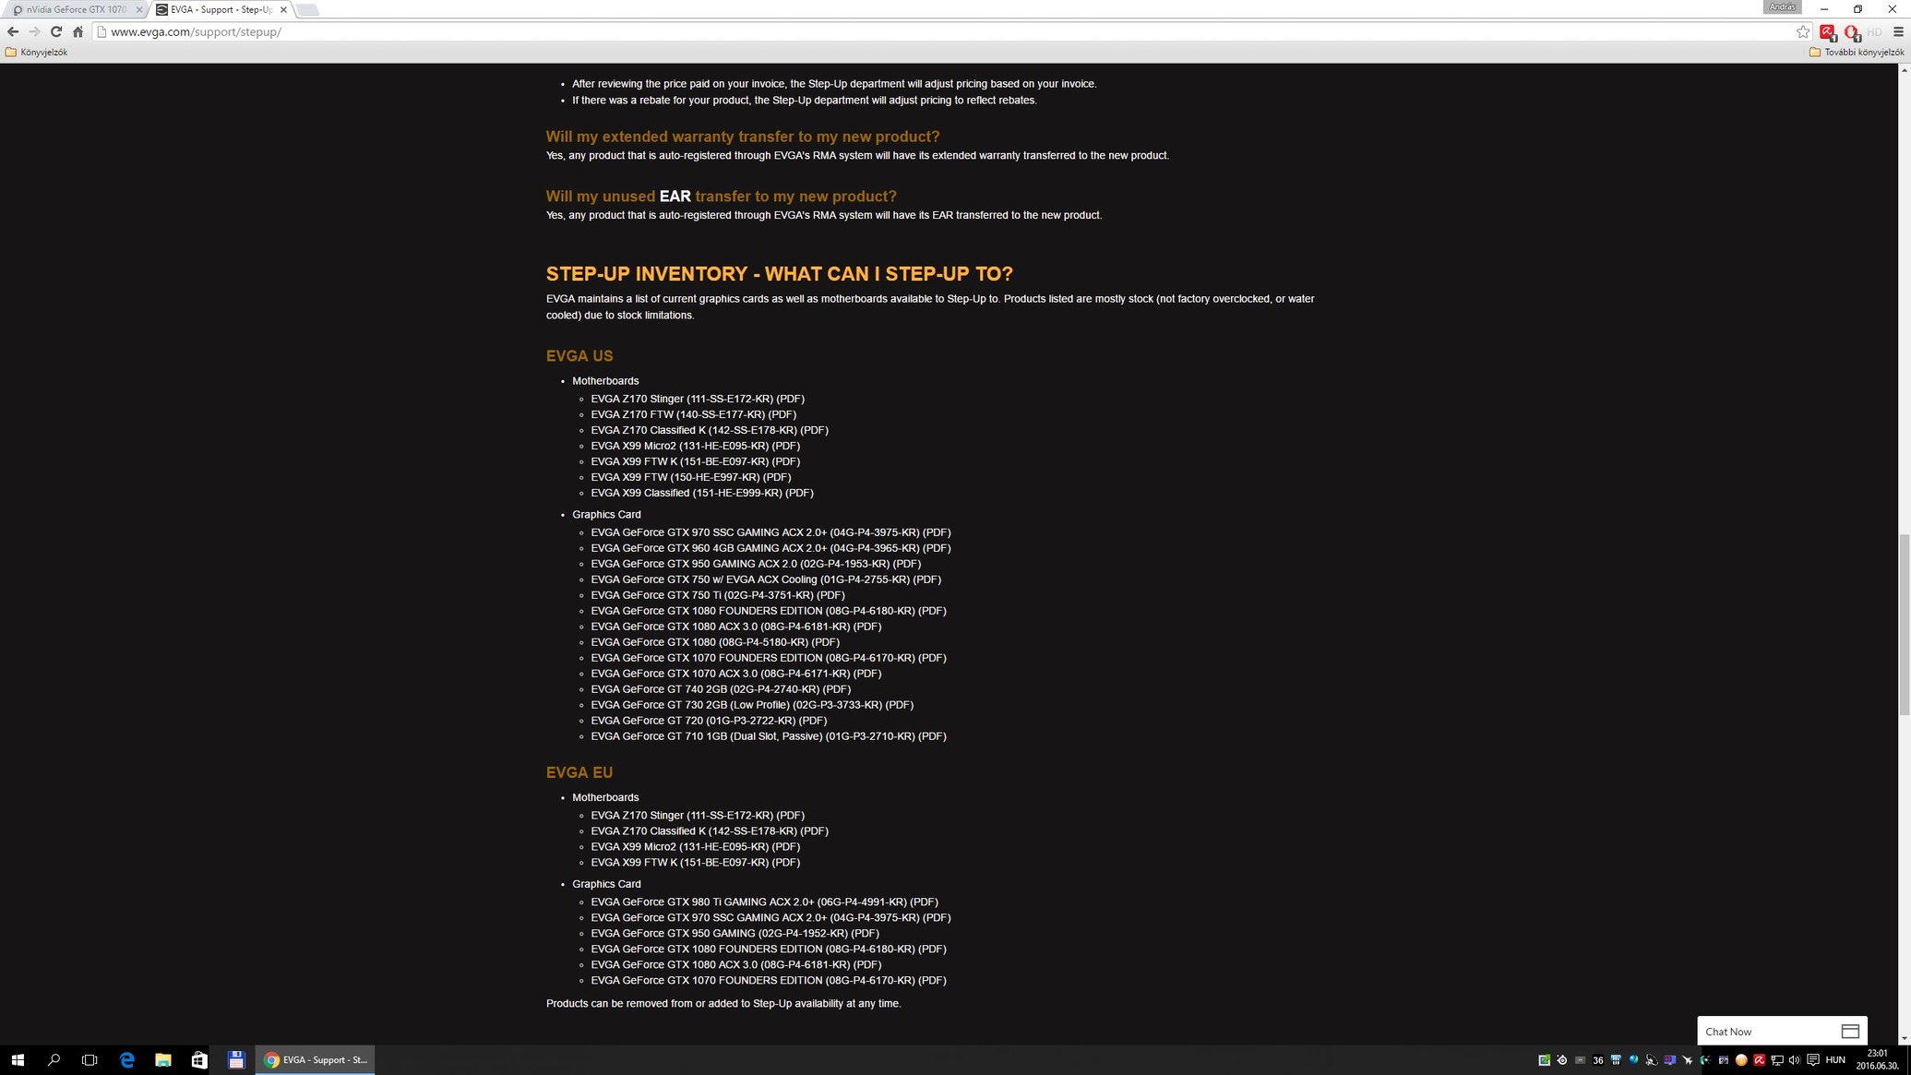Open the Chrome hamburger menu
Image resolution: width=1911 pixels, height=1075 pixels.
pyautogui.click(x=1898, y=31)
